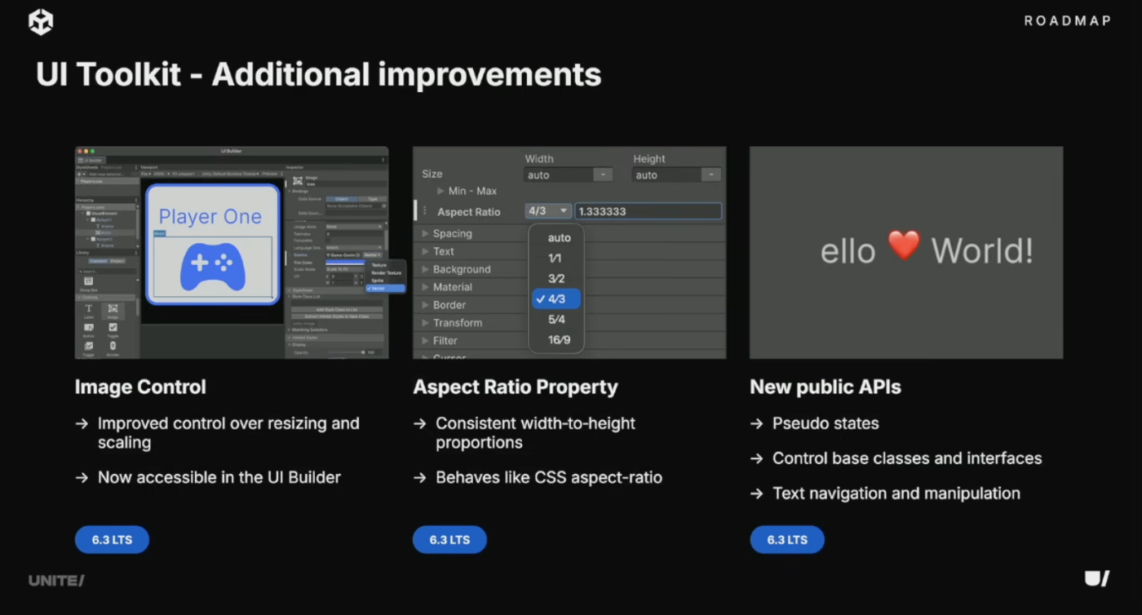Open the Usage Hints None dropdown
The width and height of the screenshot is (1142, 615).
[354, 227]
